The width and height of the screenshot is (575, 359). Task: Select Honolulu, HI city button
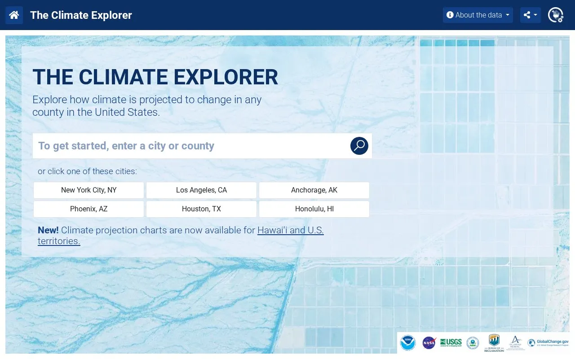pyautogui.click(x=314, y=209)
